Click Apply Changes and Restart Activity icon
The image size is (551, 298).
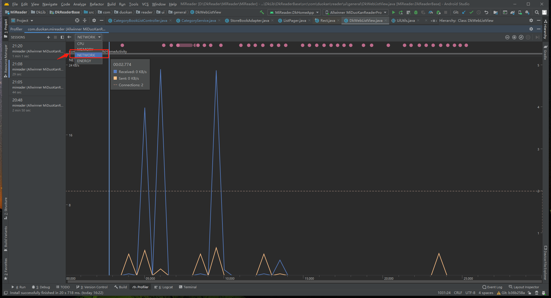coord(401,12)
